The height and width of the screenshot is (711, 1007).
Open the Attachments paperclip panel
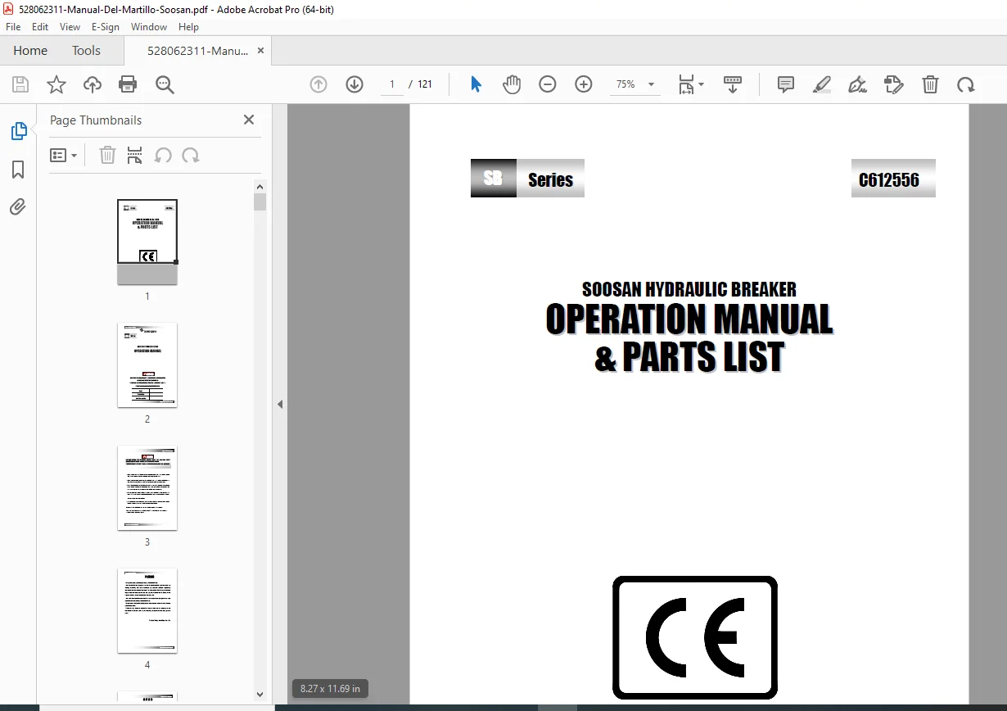18,206
